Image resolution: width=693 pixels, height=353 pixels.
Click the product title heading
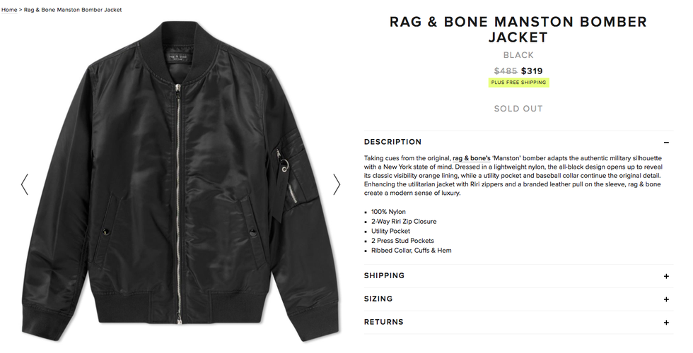pos(518,29)
